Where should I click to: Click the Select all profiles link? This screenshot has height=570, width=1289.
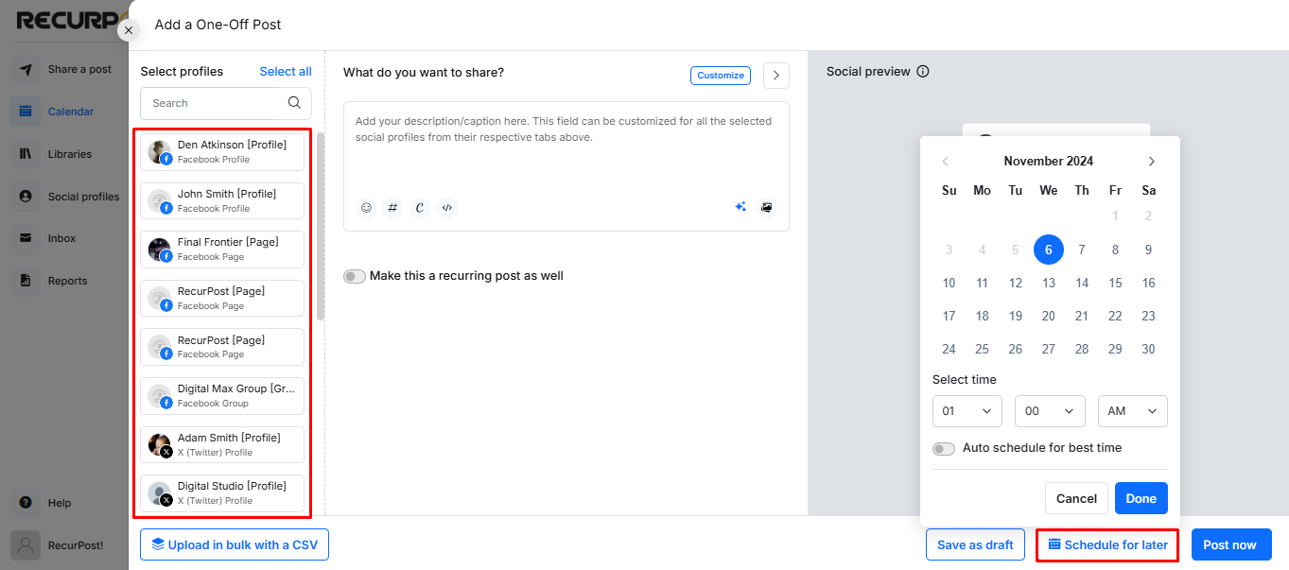286,72
